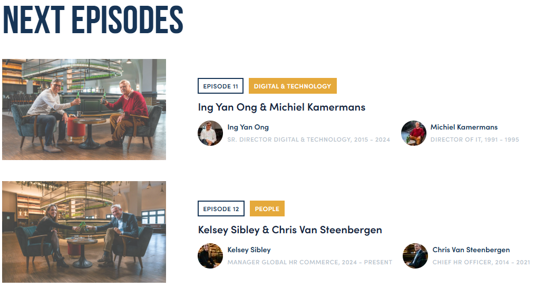Click Manager Global HR Commerce subtitle
The width and height of the screenshot is (535, 288).
[x=310, y=262]
